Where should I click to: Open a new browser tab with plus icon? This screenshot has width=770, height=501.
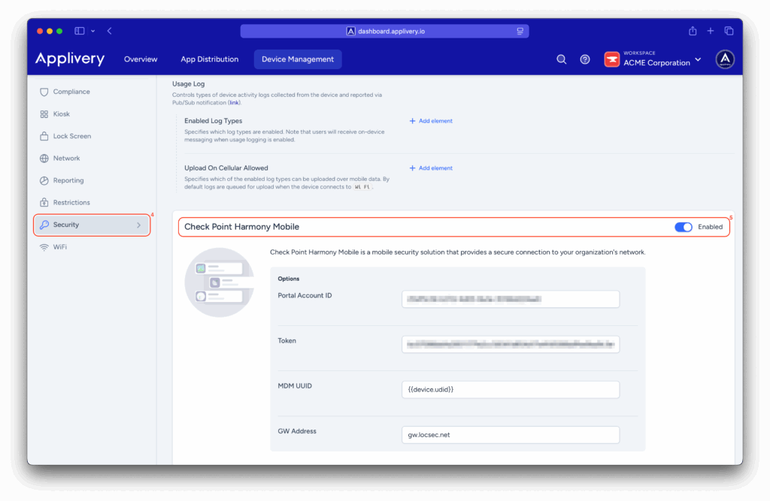(711, 31)
